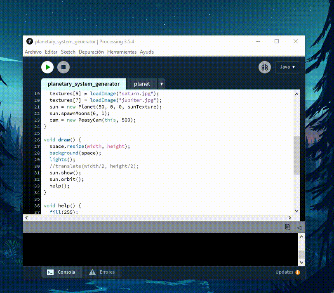
Task: Show the Errores panel
Action: [102, 272]
